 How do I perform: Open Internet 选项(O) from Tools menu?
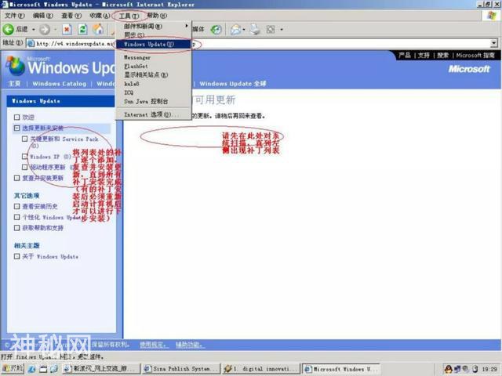point(154,114)
